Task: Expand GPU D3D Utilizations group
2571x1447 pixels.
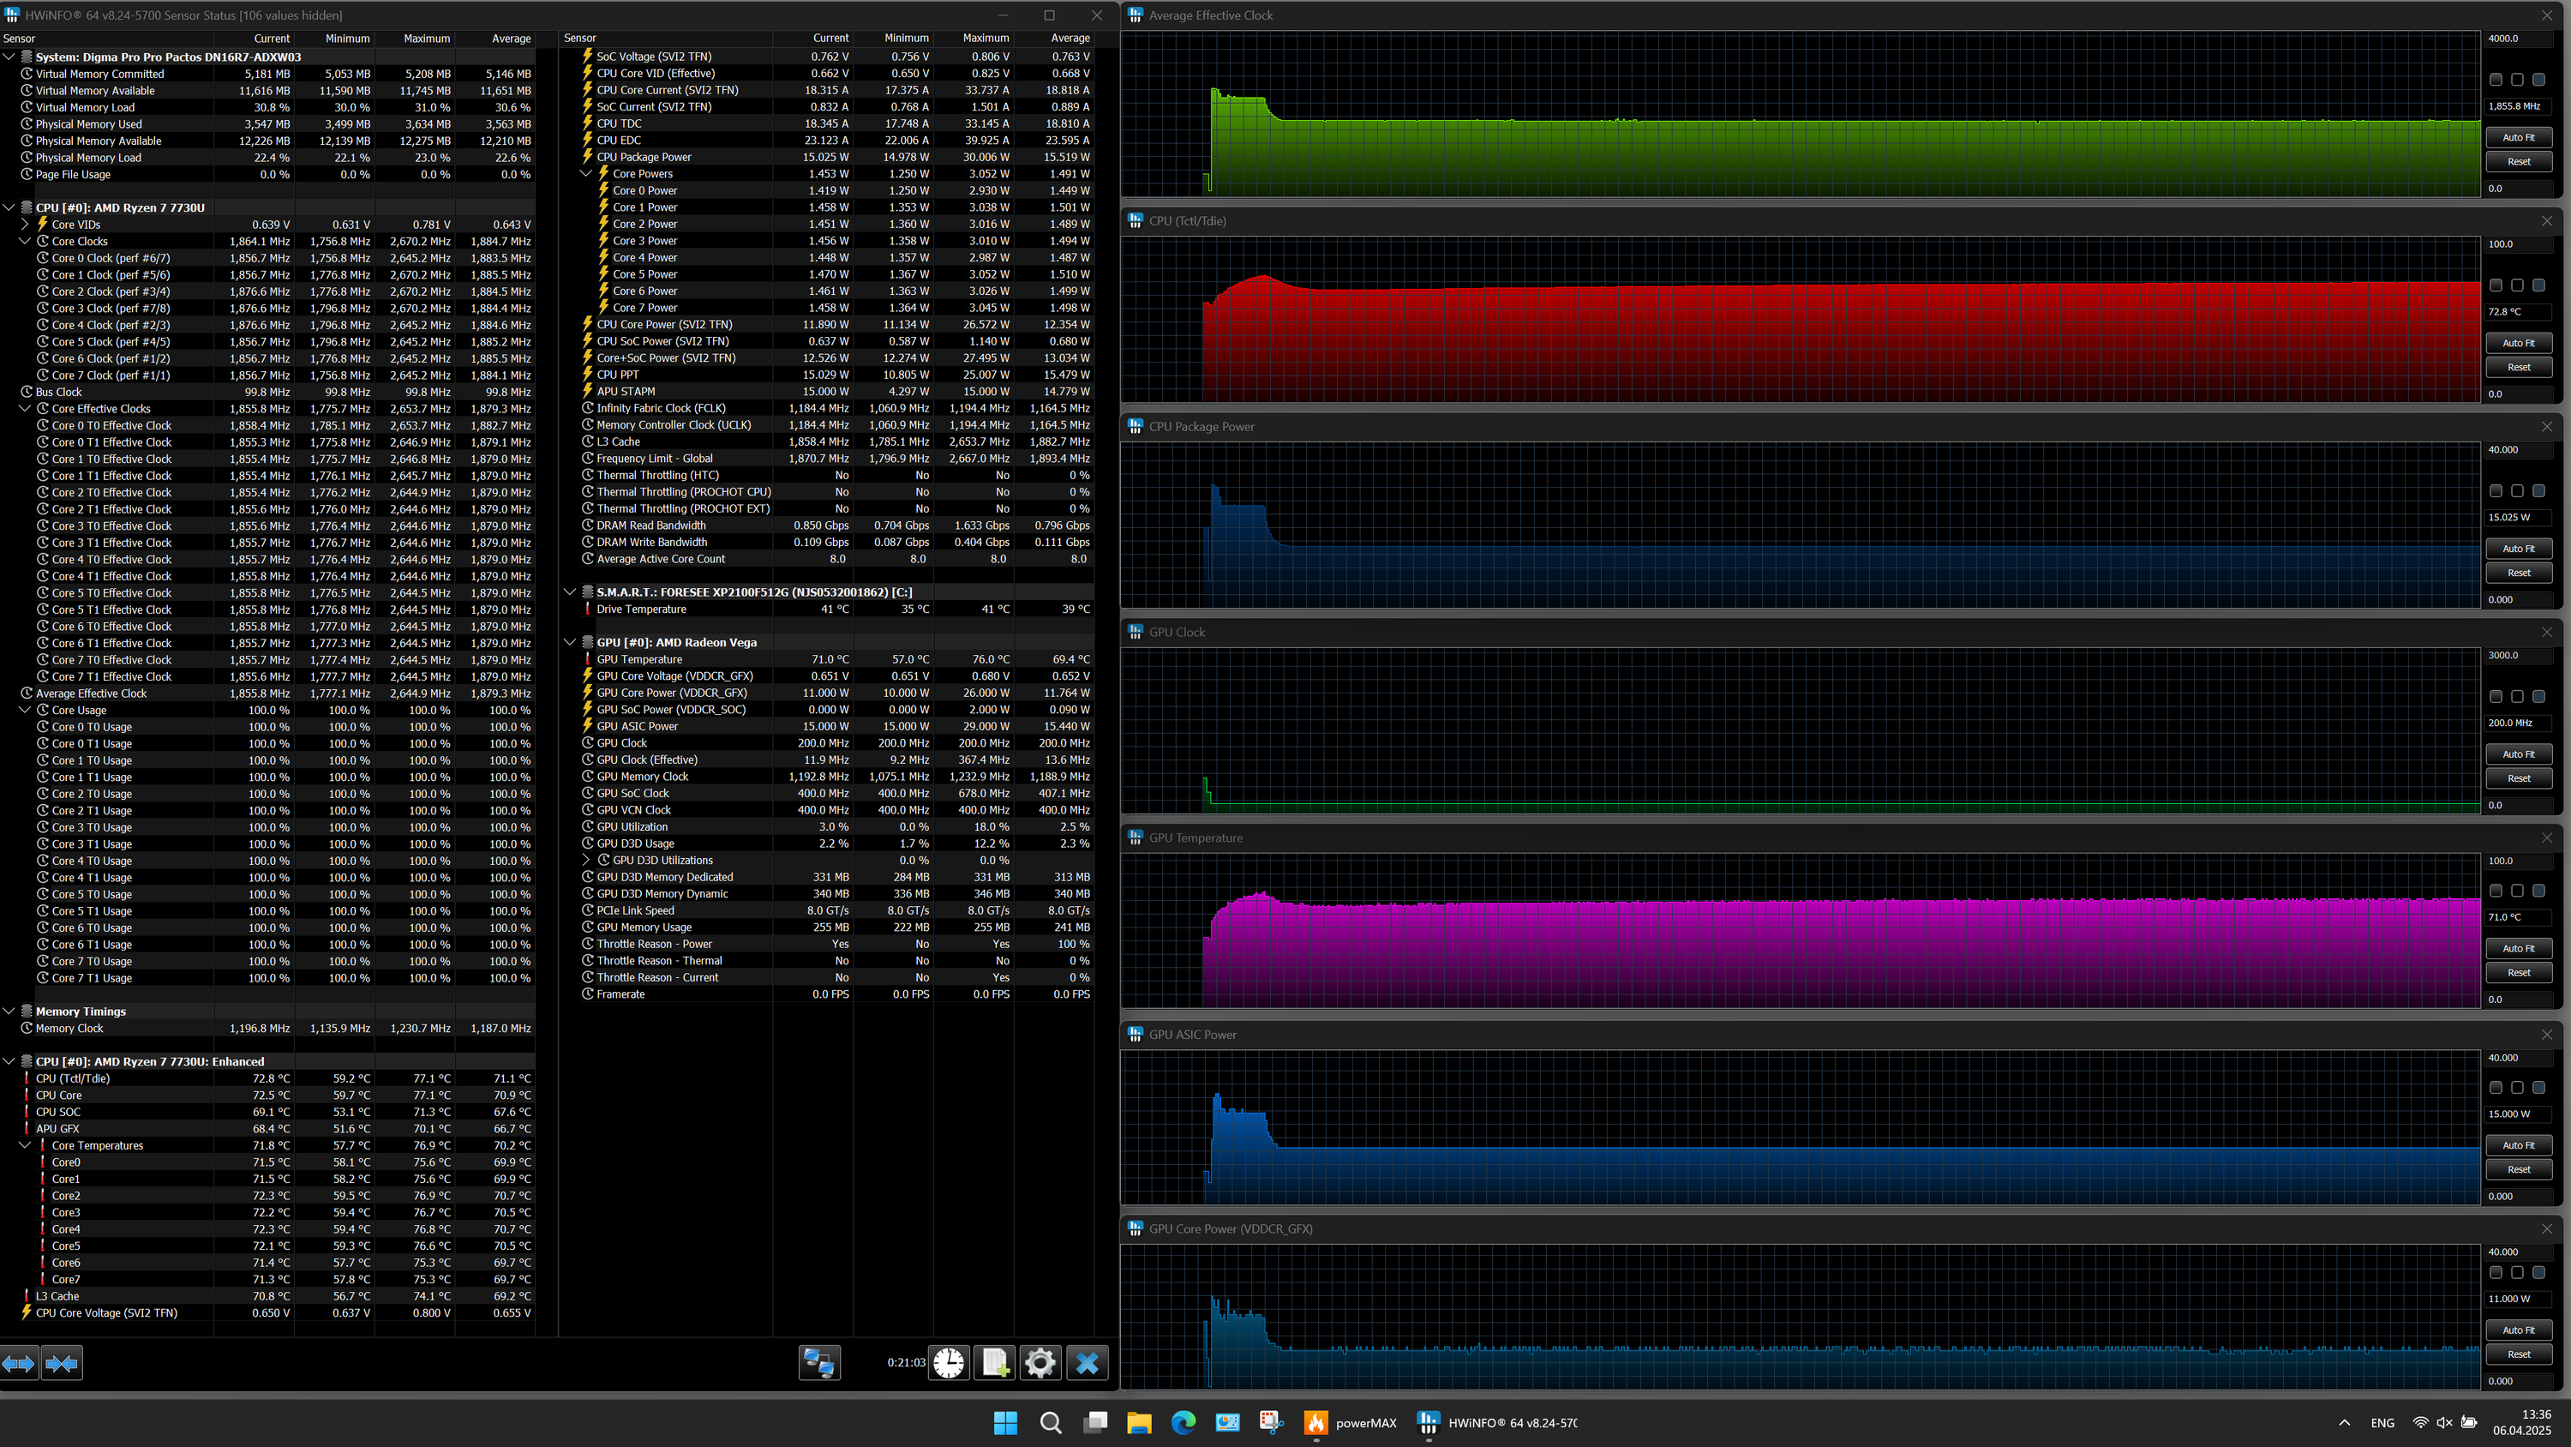Action: coord(586,860)
